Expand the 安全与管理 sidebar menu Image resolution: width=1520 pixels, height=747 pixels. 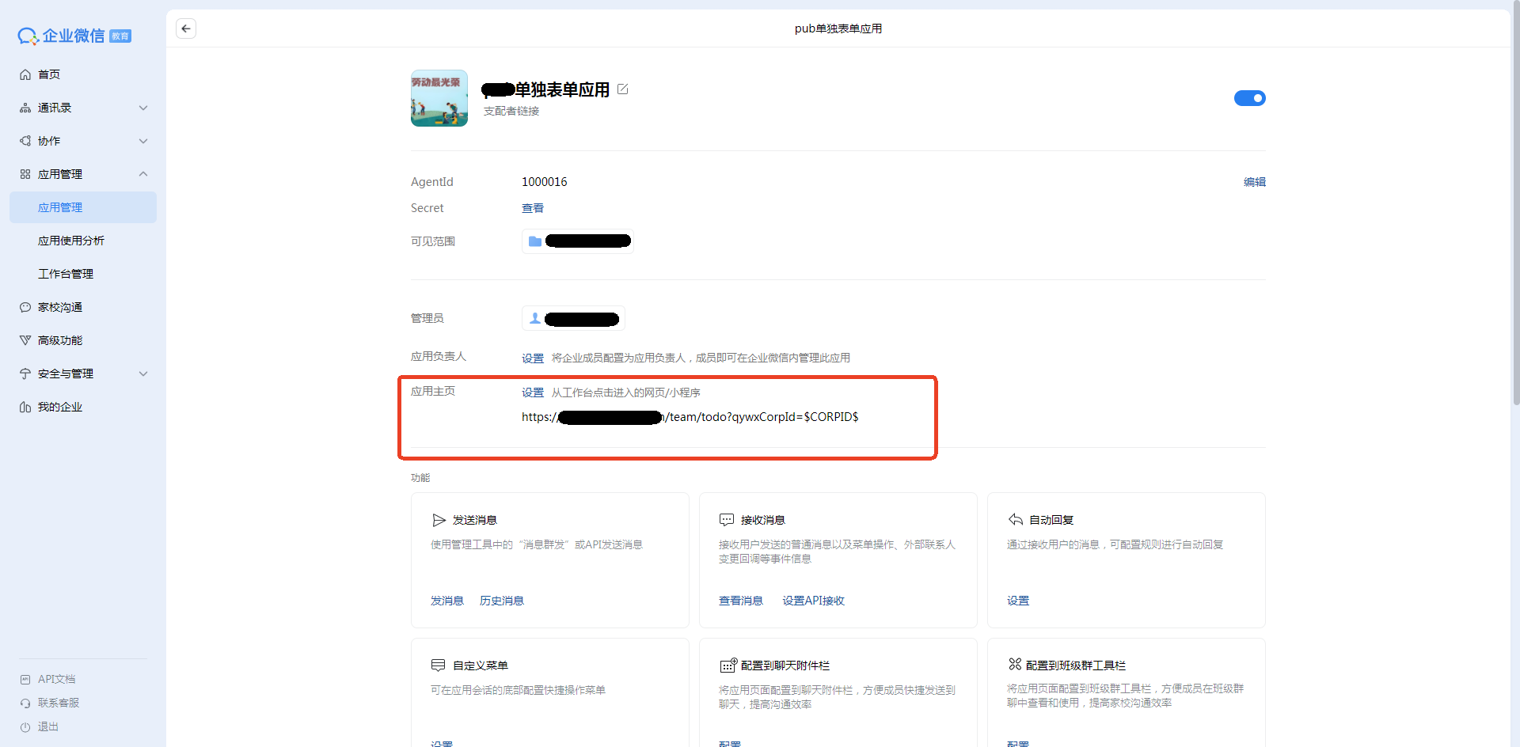143,373
